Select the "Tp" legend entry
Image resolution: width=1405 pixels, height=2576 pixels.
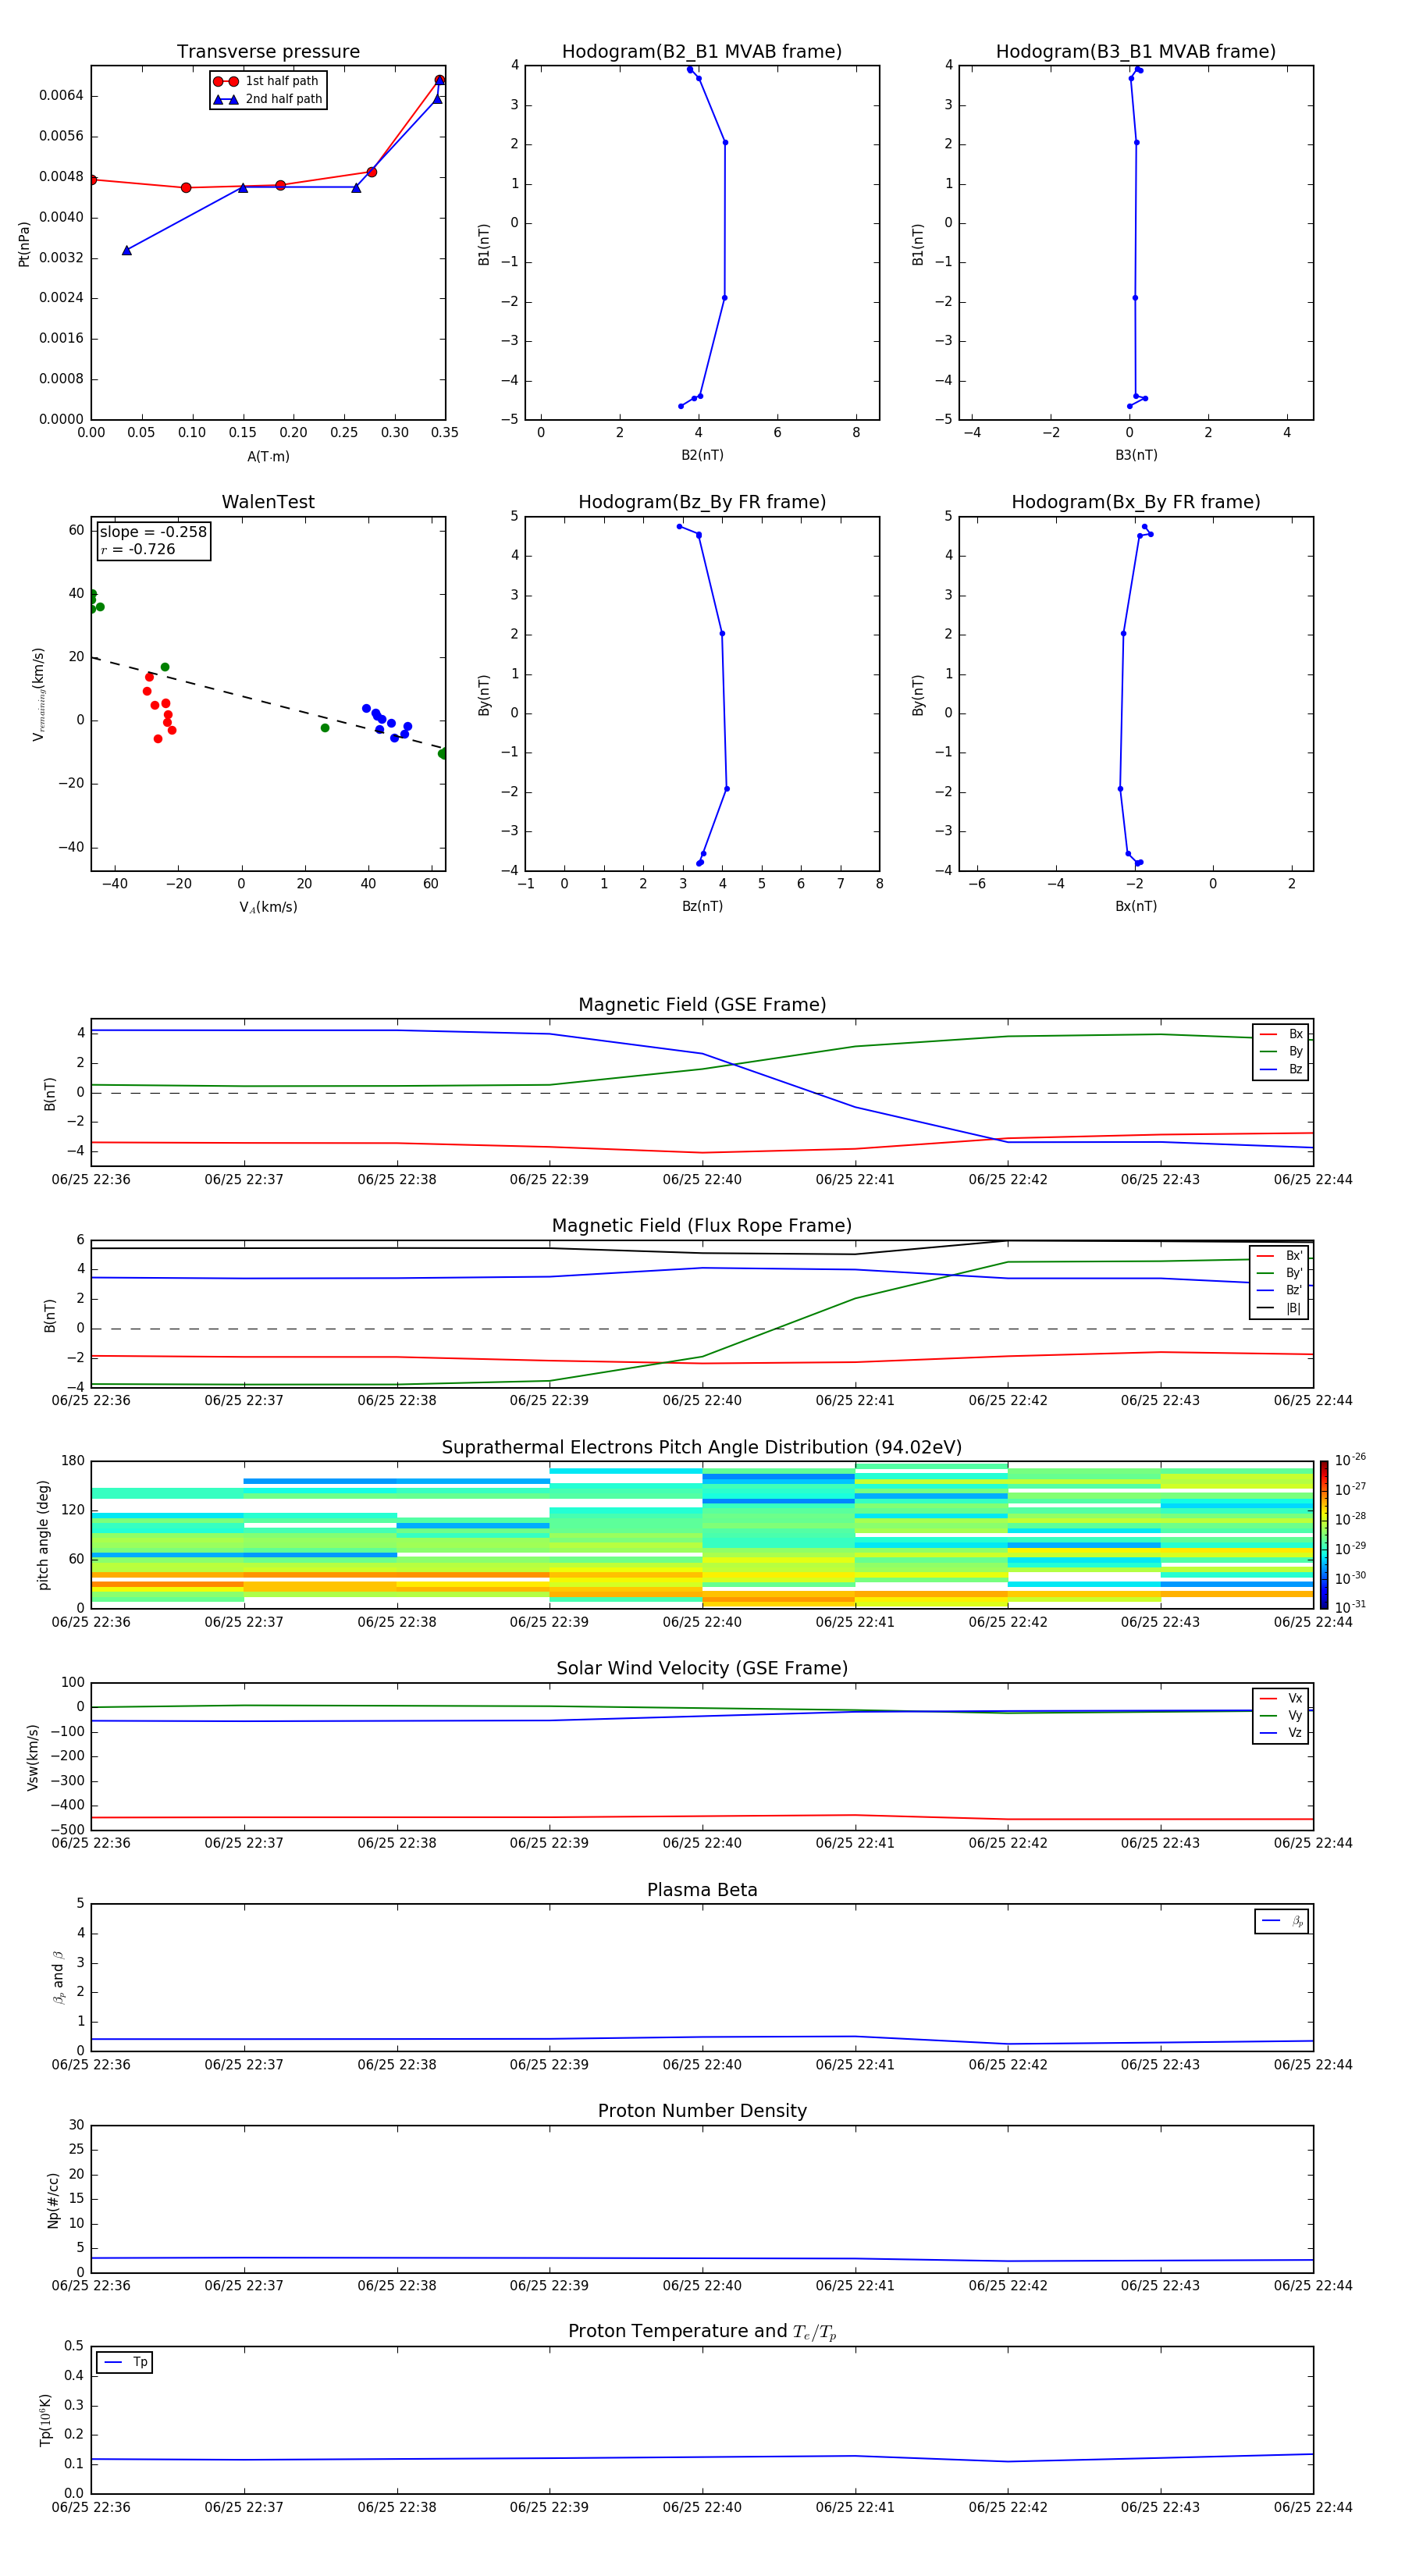tap(124, 2362)
